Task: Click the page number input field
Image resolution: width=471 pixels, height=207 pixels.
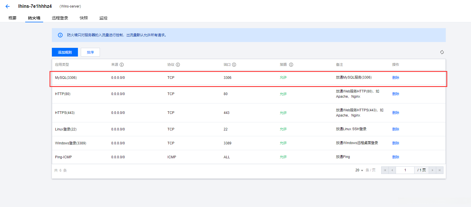Action: pyautogui.click(x=405, y=170)
